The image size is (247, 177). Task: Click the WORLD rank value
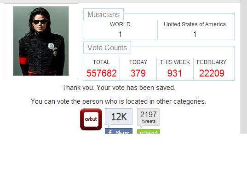tap(120, 34)
